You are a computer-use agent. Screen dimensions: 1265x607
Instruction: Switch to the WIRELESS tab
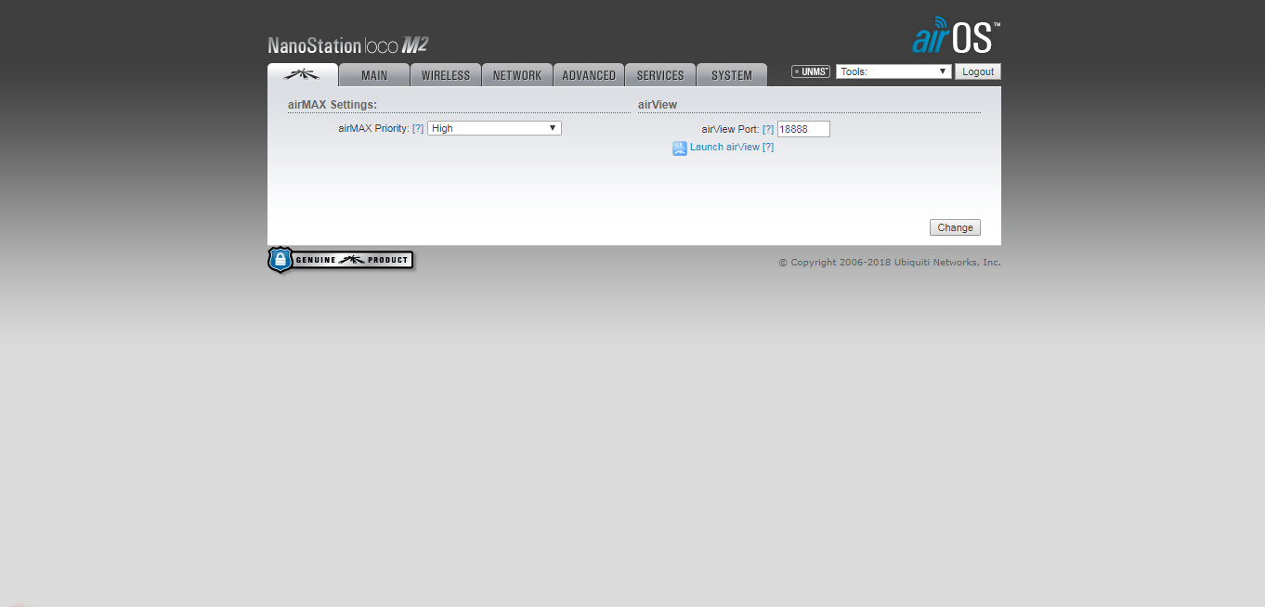coord(446,75)
